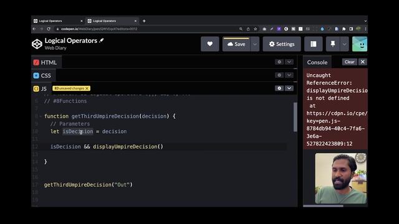
Task: Open the Change View layout button
Action: click(x=313, y=44)
